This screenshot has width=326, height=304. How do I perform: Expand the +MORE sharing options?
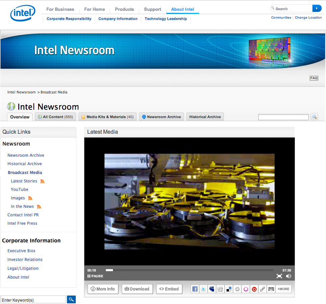click(x=283, y=289)
